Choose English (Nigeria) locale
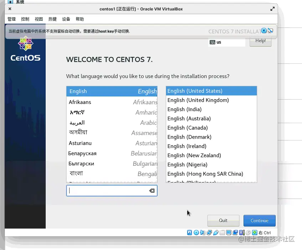 [211, 165]
